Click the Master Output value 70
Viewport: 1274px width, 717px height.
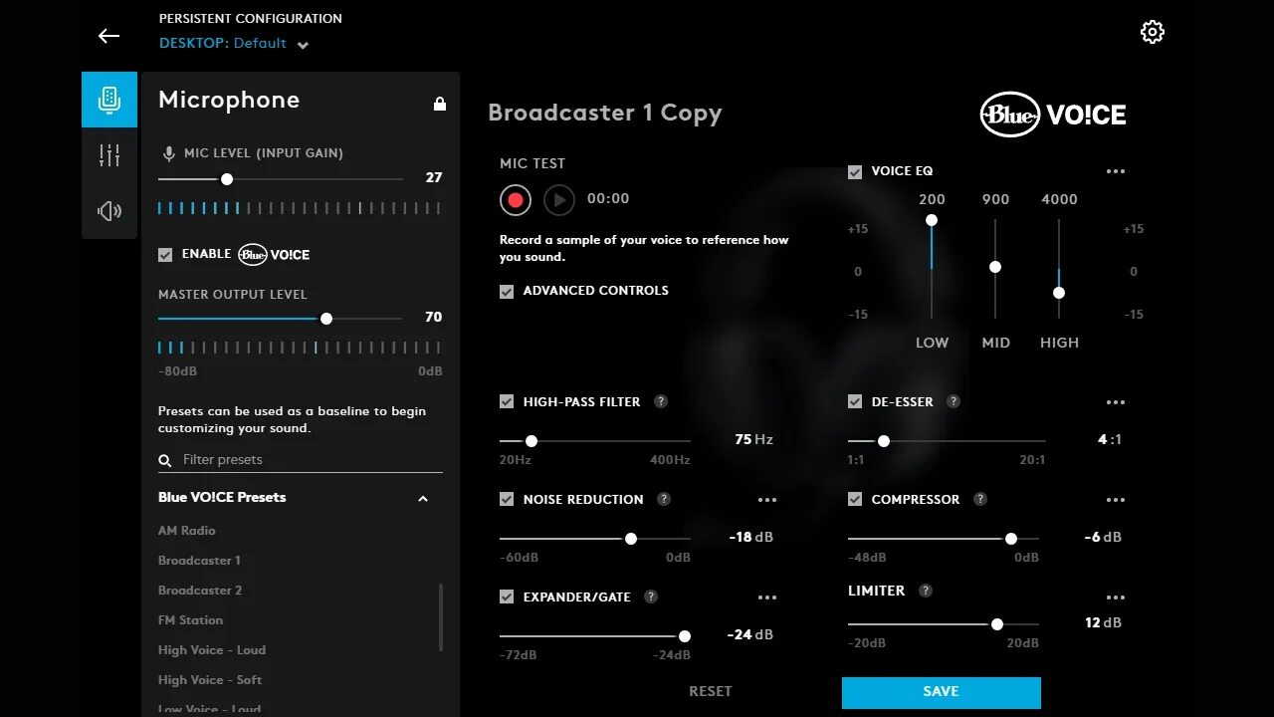[x=434, y=317]
